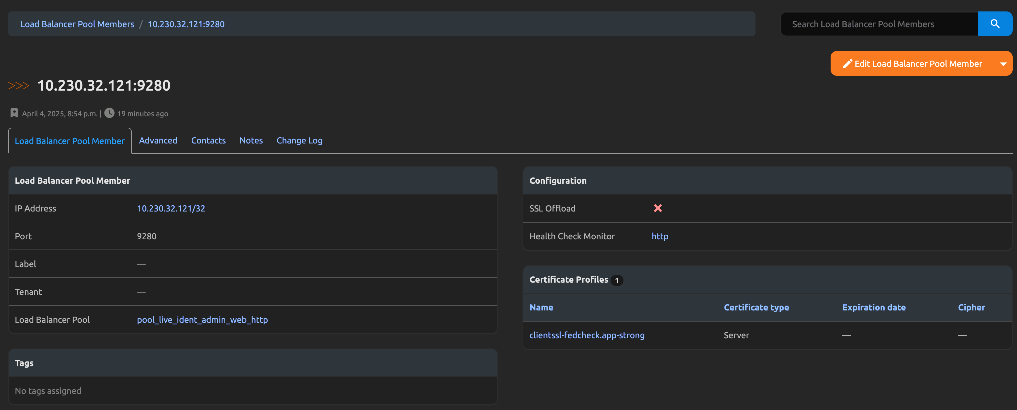Click the bookmark created-date icon

point(14,113)
